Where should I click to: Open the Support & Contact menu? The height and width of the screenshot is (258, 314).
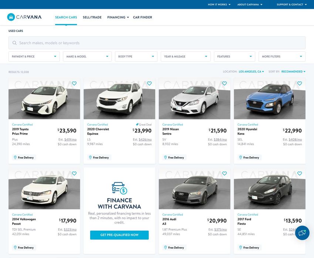291,4
